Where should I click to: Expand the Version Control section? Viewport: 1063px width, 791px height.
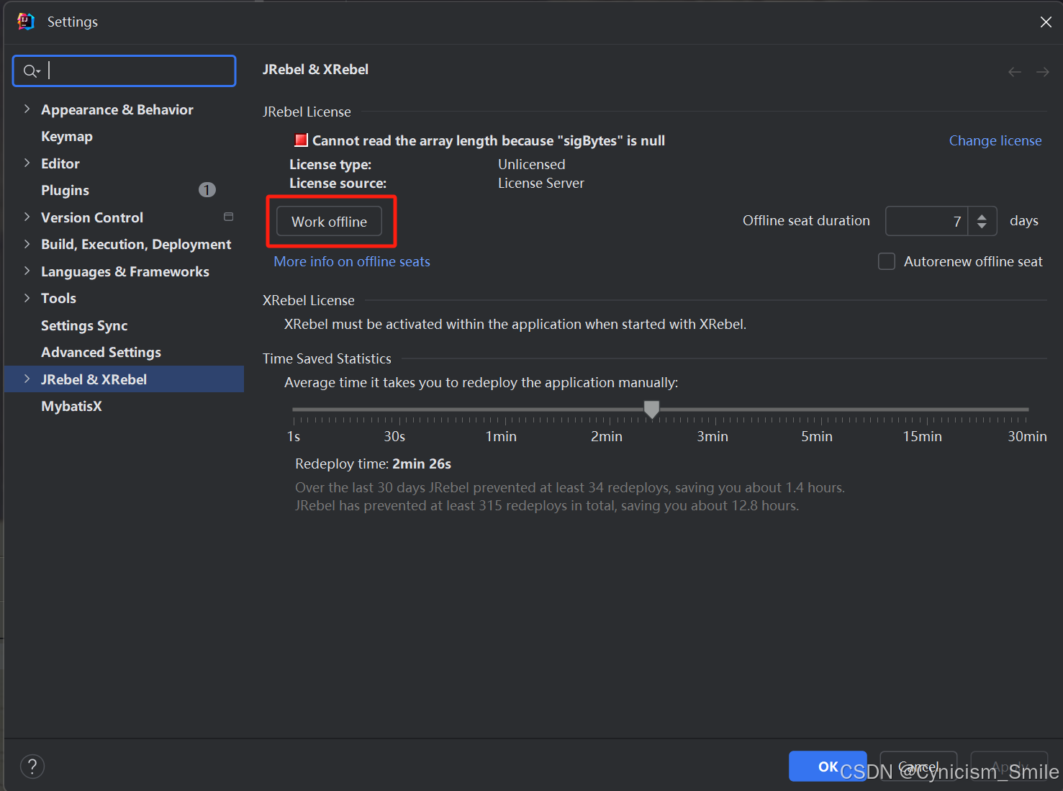pyautogui.click(x=27, y=217)
